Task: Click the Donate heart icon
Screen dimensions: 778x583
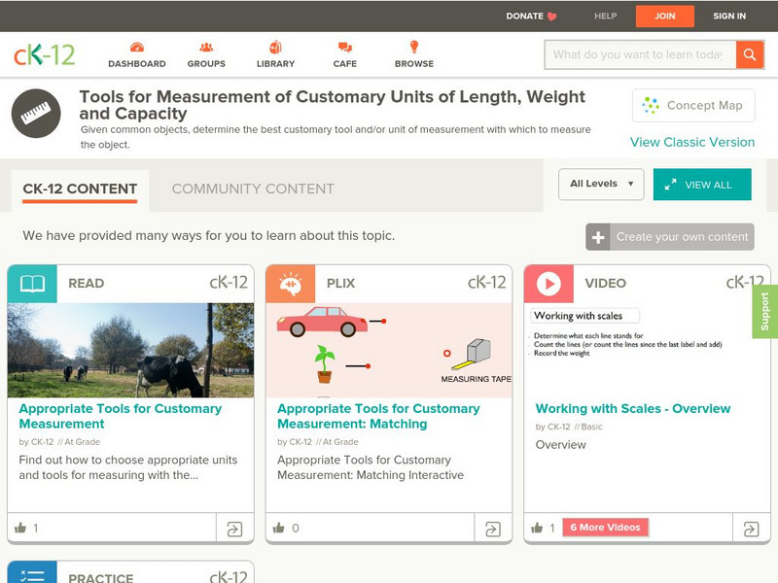Action: 551,17
